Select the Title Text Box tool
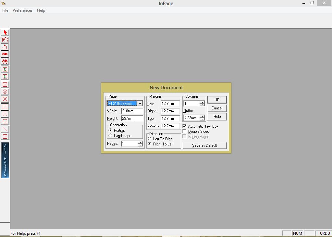The width and height of the screenshot is (332, 237). [5, 76]
